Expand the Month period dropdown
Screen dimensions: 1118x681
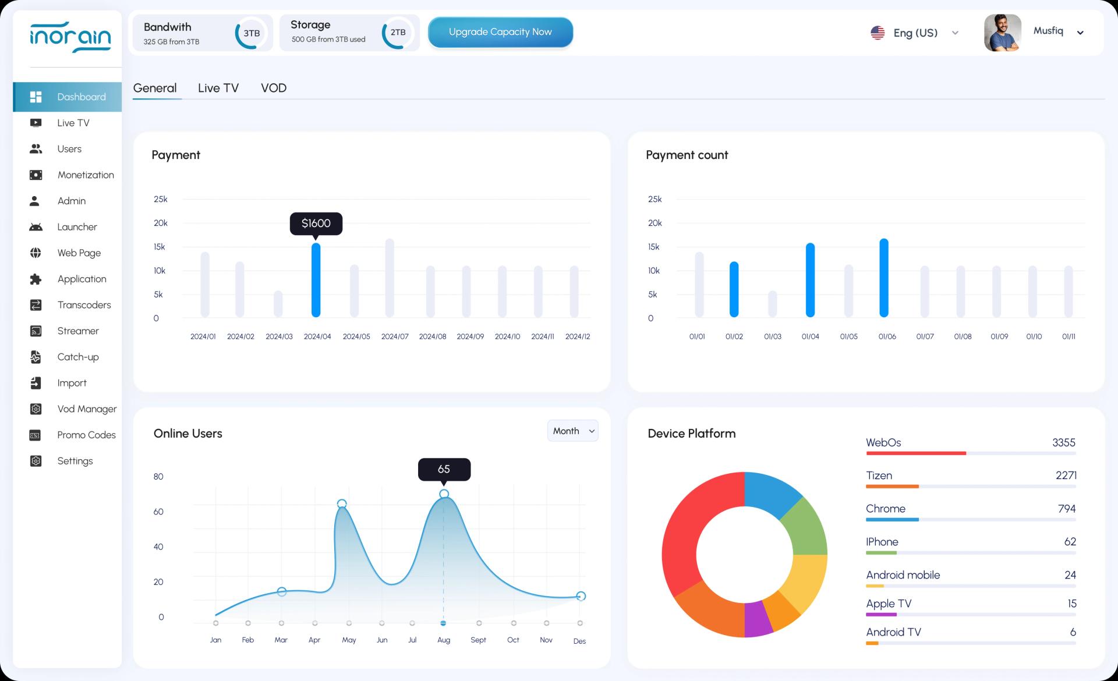pos(572,431)
